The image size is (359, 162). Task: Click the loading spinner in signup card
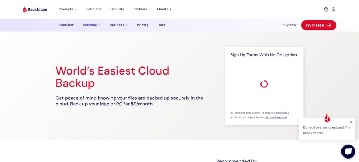coord(264,84)
